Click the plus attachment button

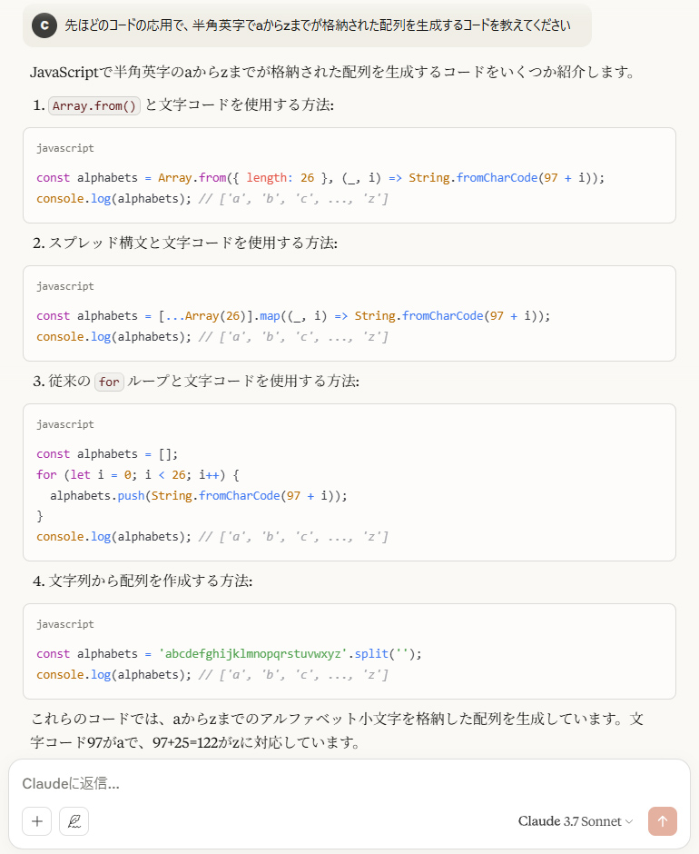click(36, 821)
